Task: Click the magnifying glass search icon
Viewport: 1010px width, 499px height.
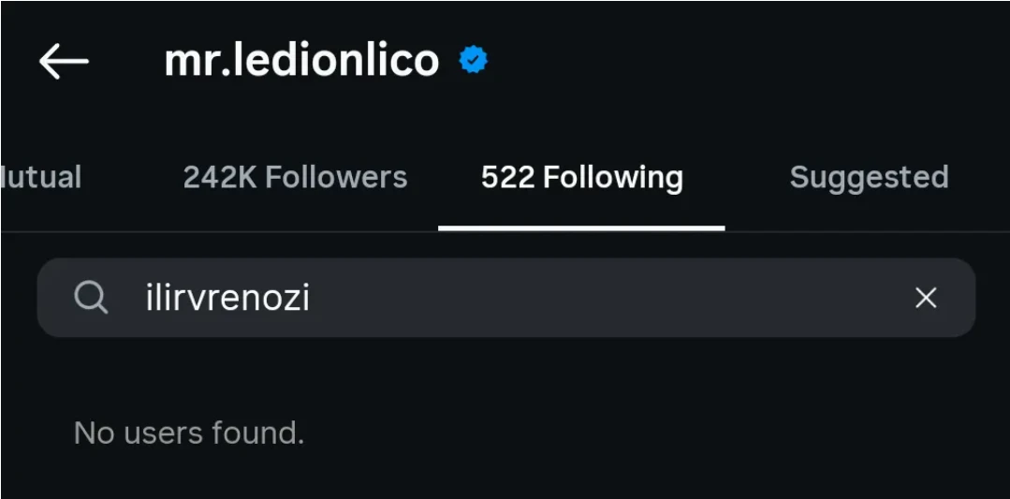Action: coord(92,298)
